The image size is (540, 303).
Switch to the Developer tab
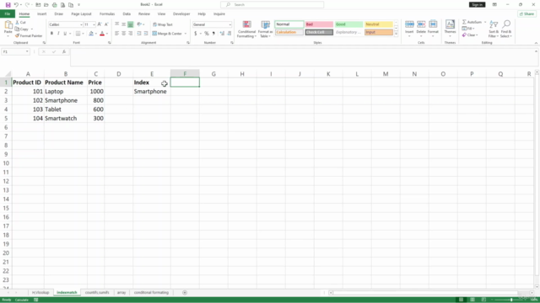coord(181,14)
